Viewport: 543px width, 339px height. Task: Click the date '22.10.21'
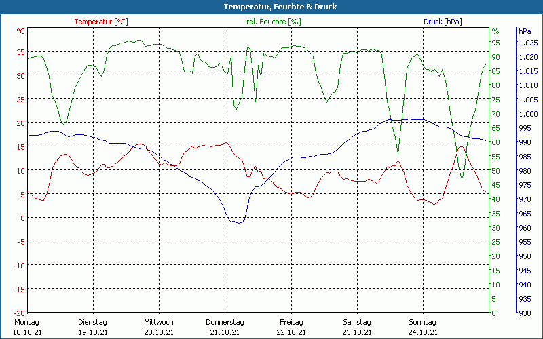291,332
